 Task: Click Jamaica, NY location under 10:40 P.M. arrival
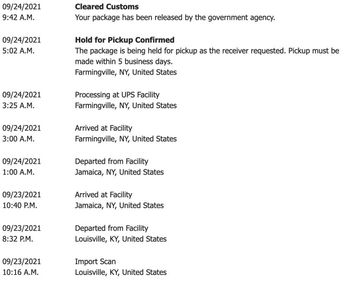(119, 206)
